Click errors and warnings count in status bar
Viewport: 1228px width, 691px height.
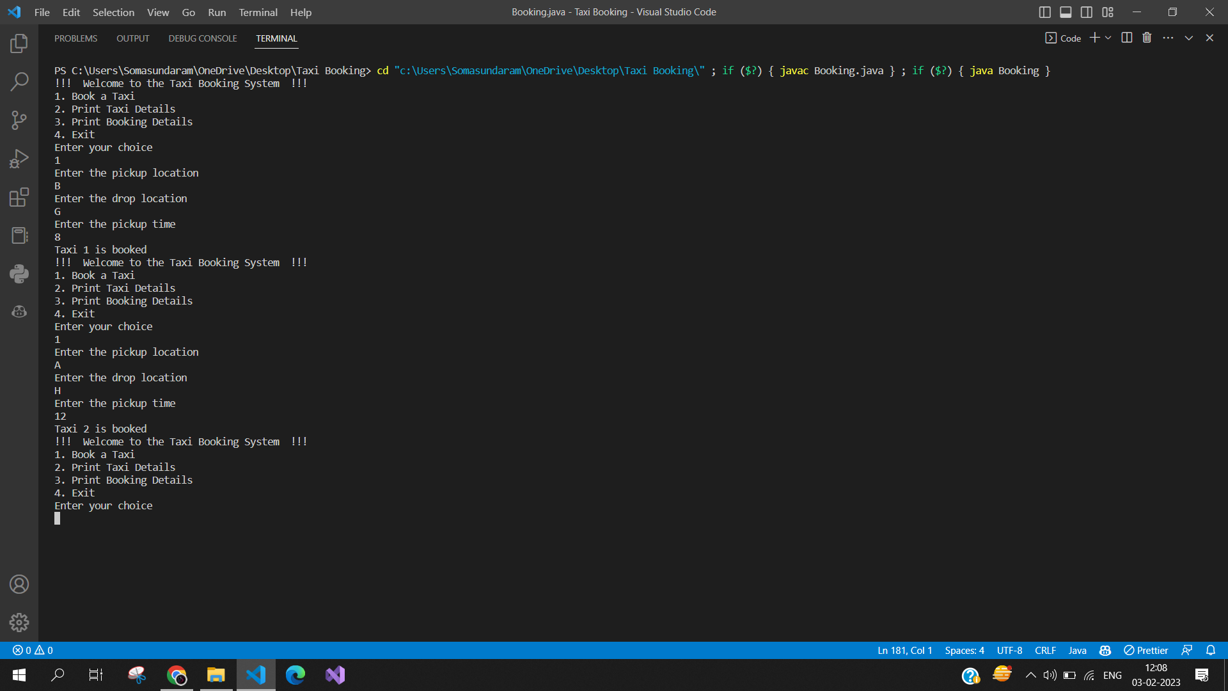pyautogui.click(x=33, y=650)
